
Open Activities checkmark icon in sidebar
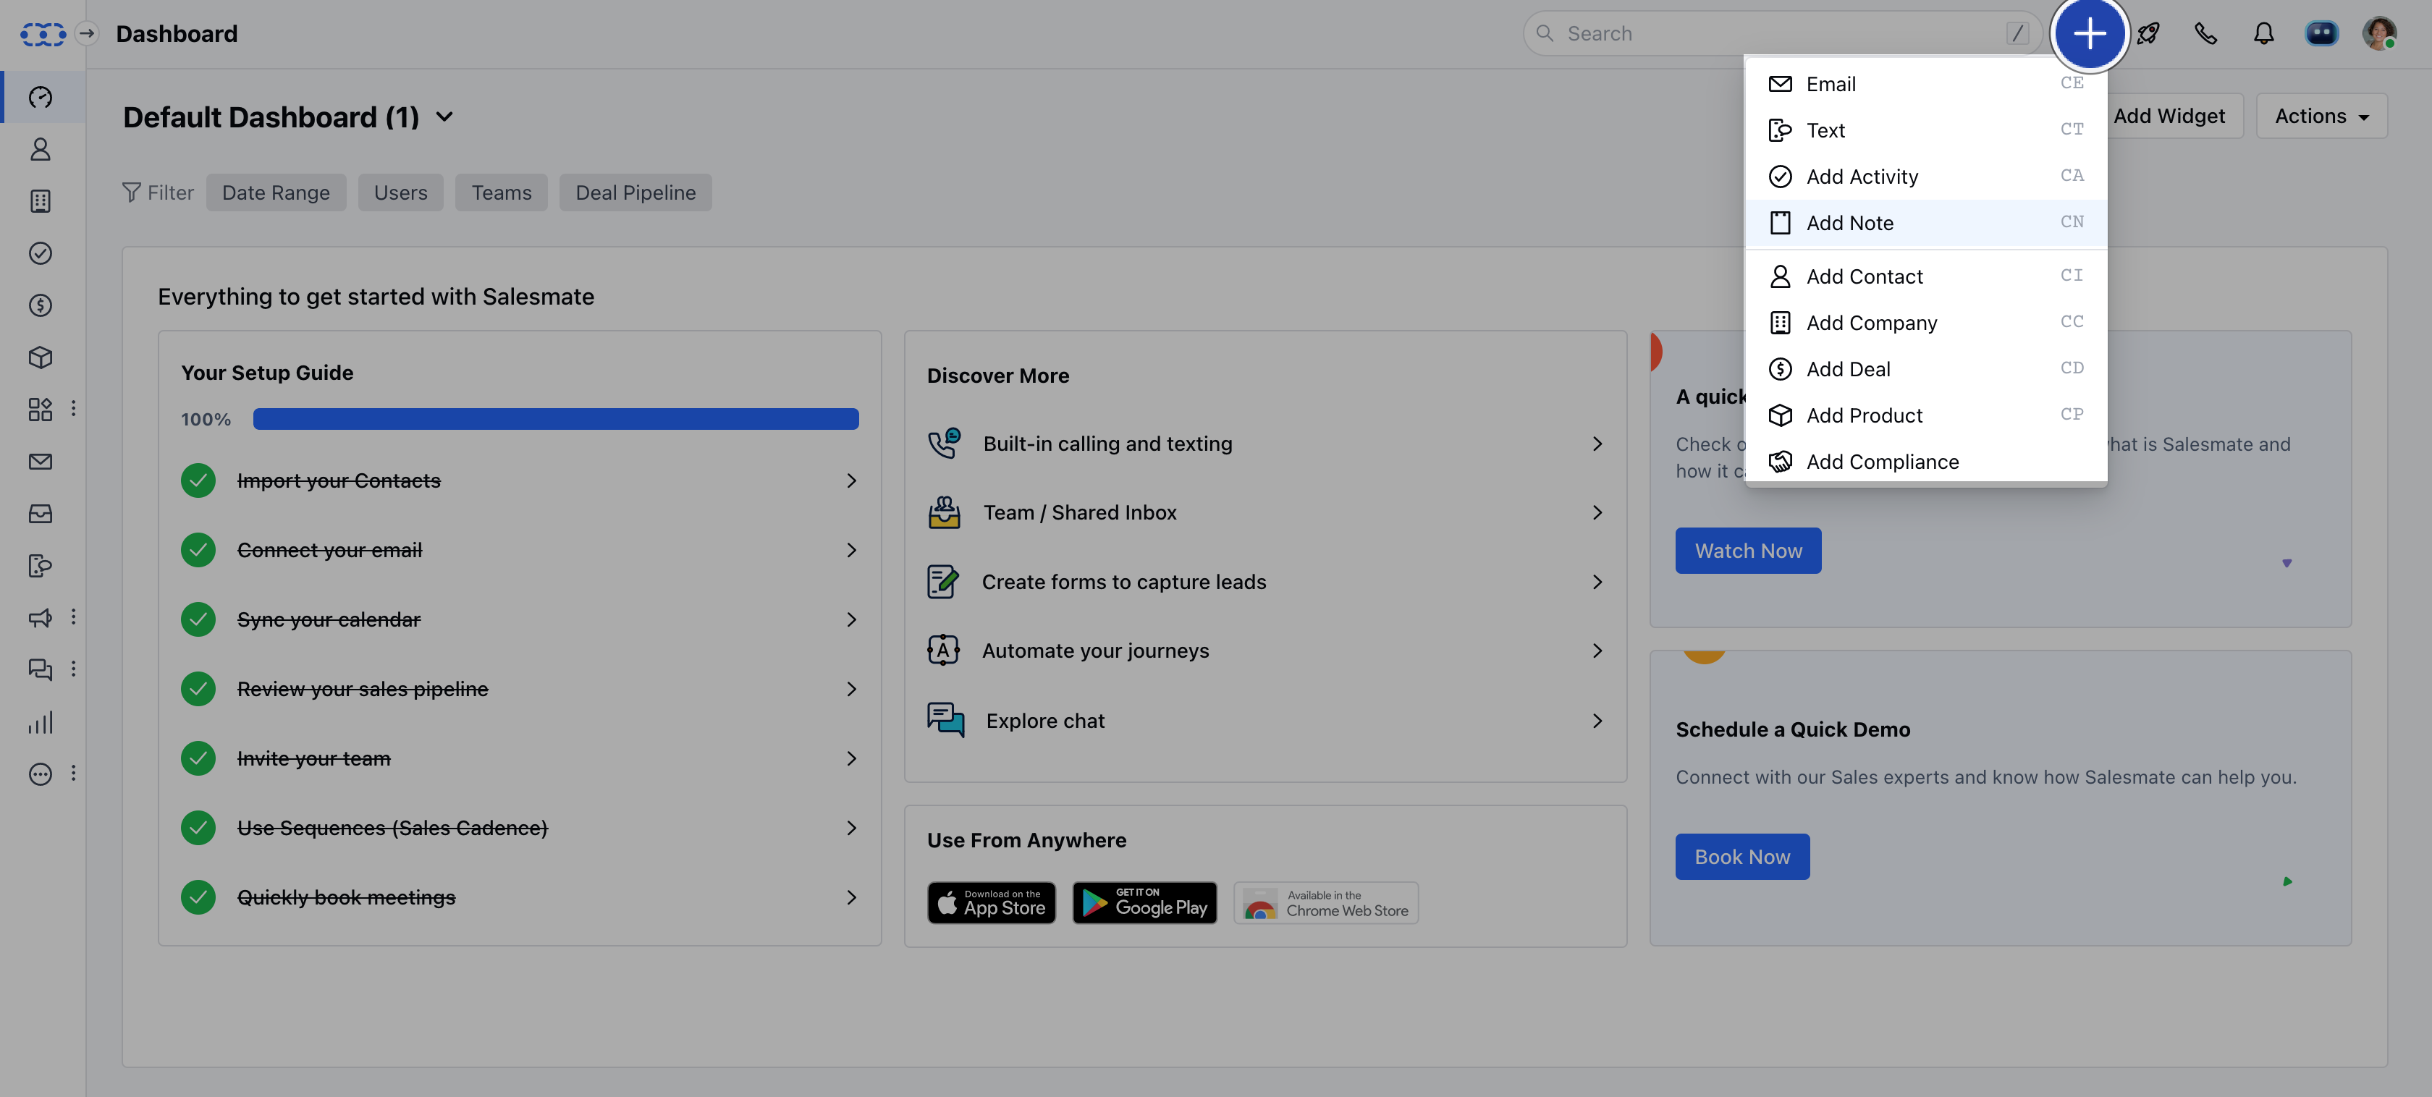click(41, 253)
